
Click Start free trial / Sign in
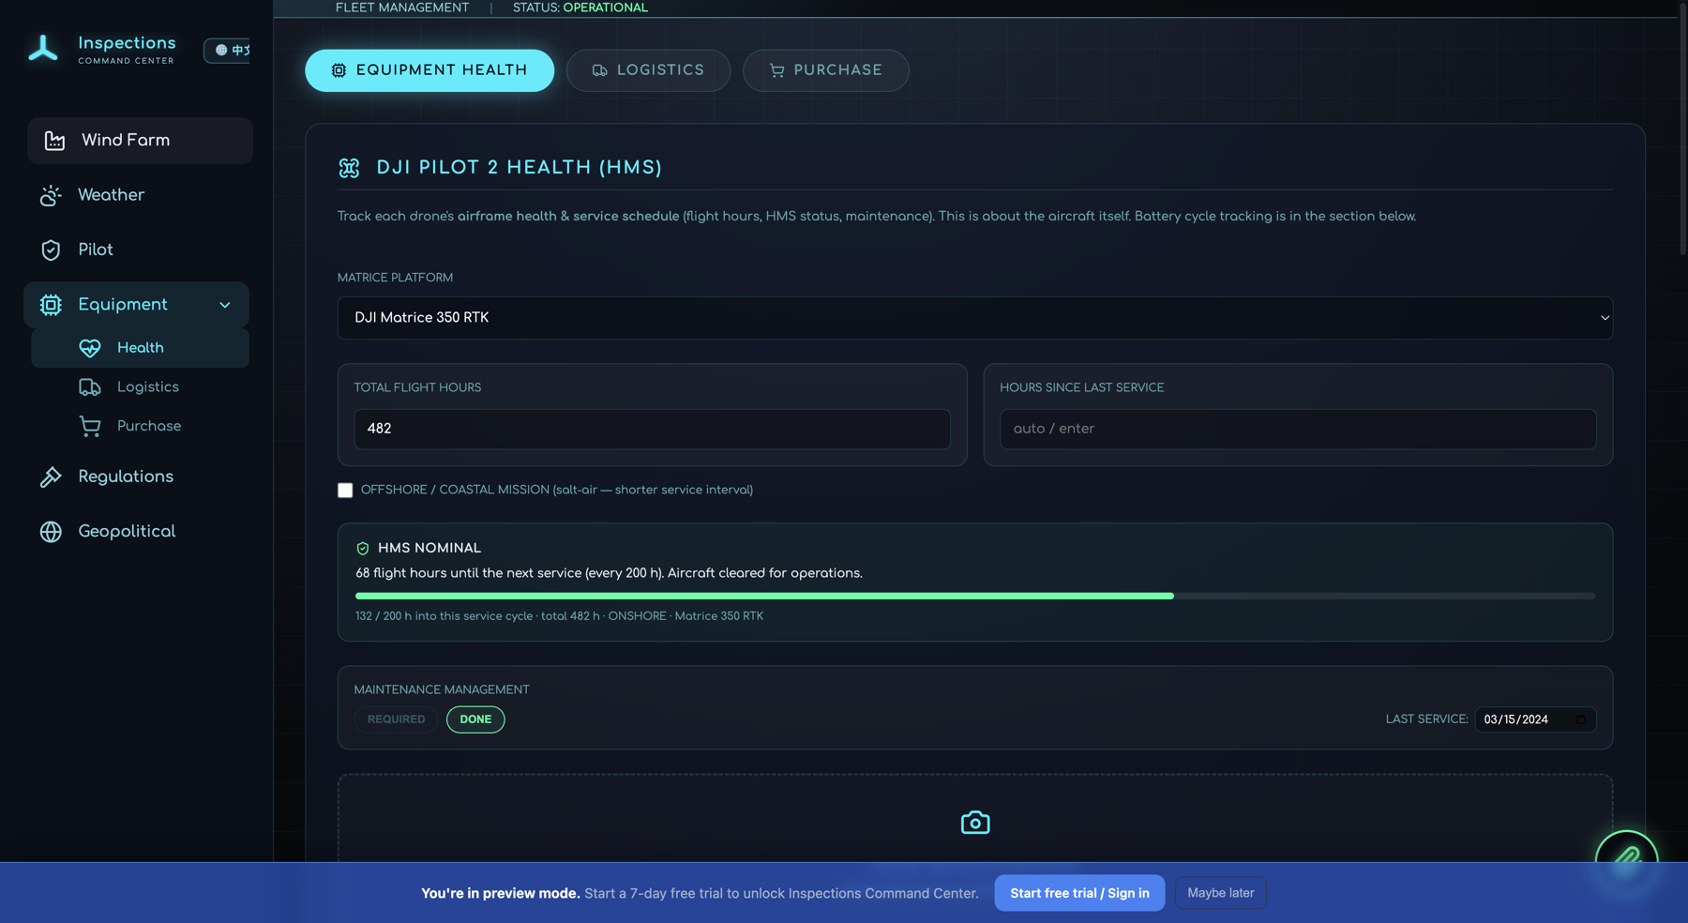click(1079, 893)
